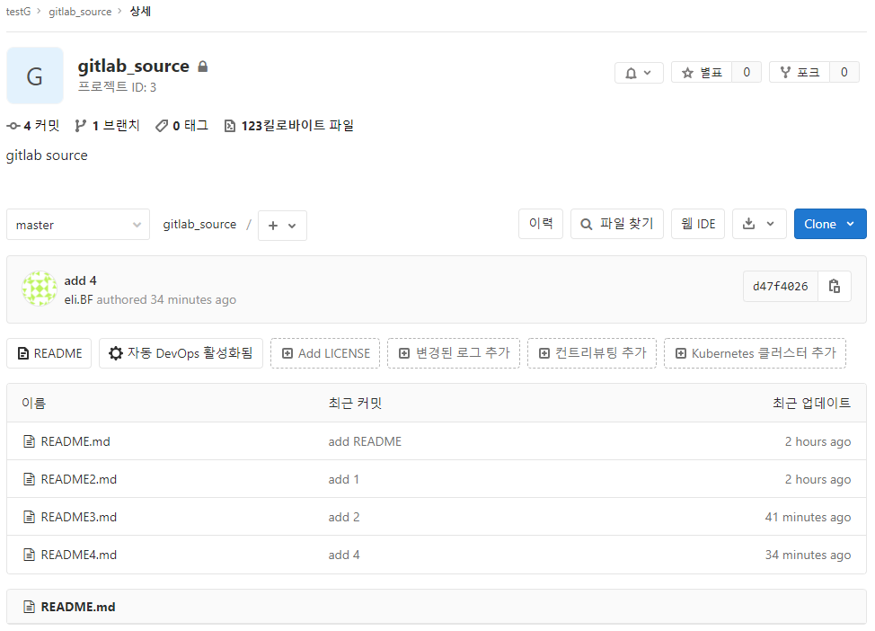Open the notification bell dropdown

coord(639,73)
